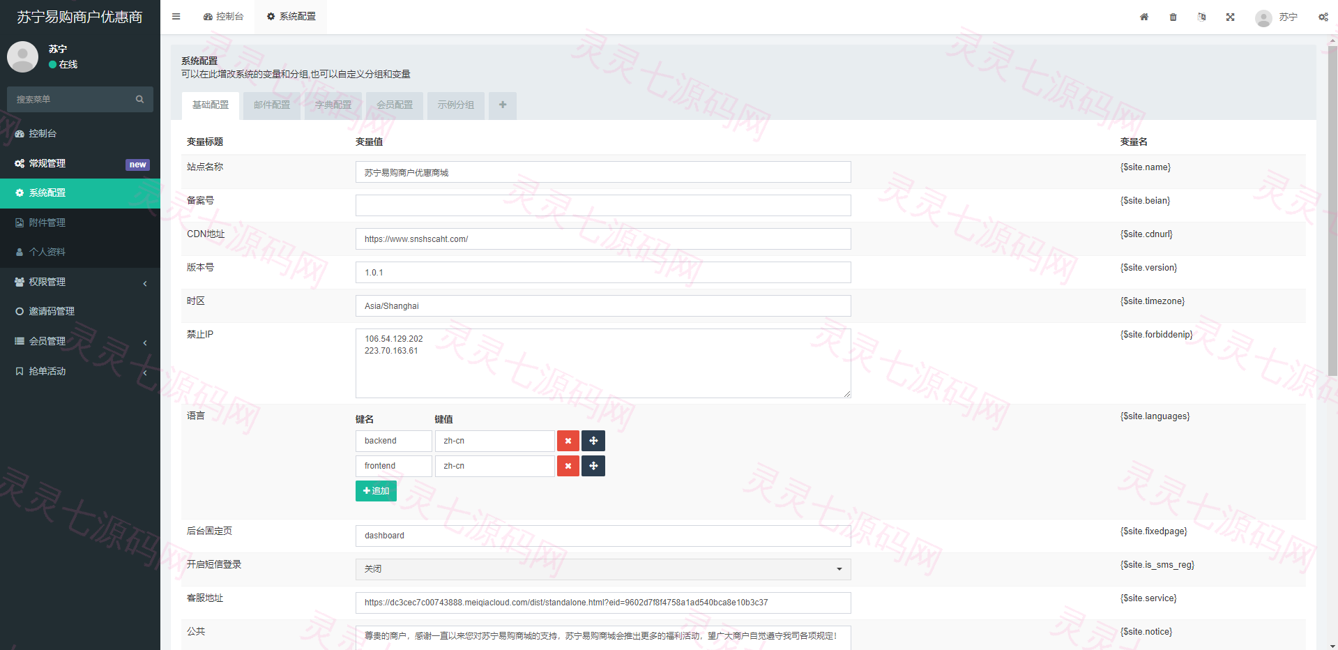Toggle fullscreen mode icon
The height and width of the screenshot is (650, 1338).
click(x=1230, y=17)
